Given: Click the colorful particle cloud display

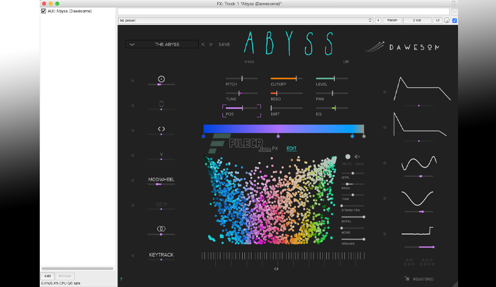Looking at the screenshot, I should pyautogui.click(x=271, y=200).
